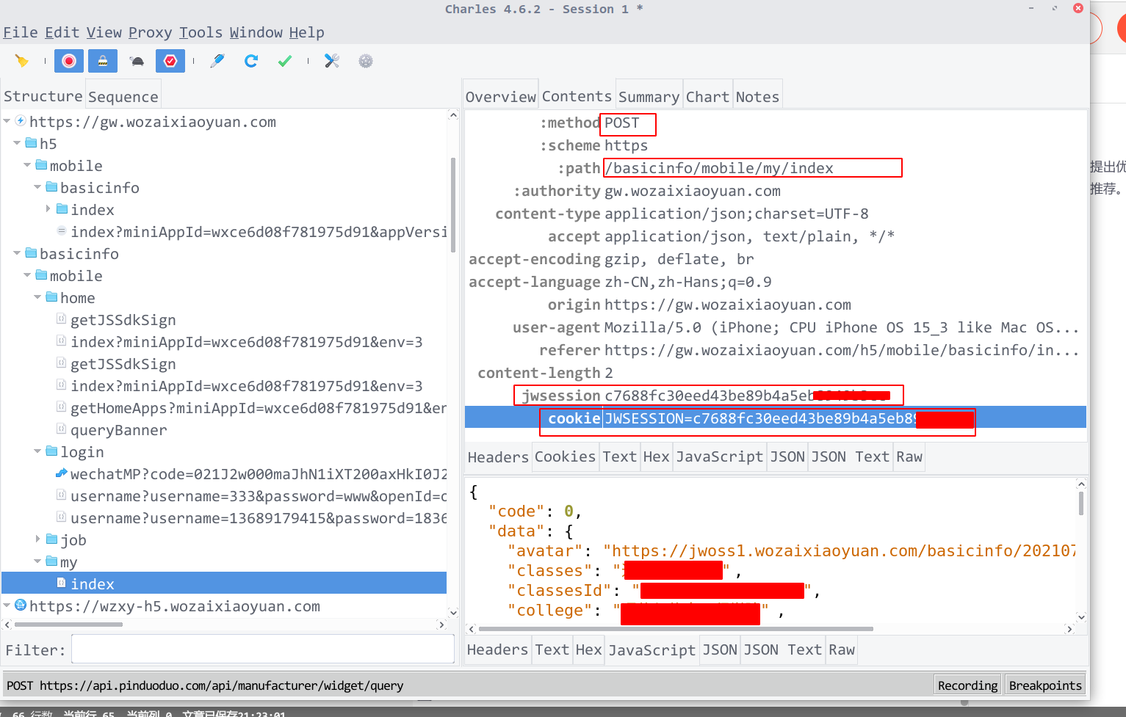Select the wechatMP?code request
Screen dimensions: 1126x717
(x=259, y=474)
